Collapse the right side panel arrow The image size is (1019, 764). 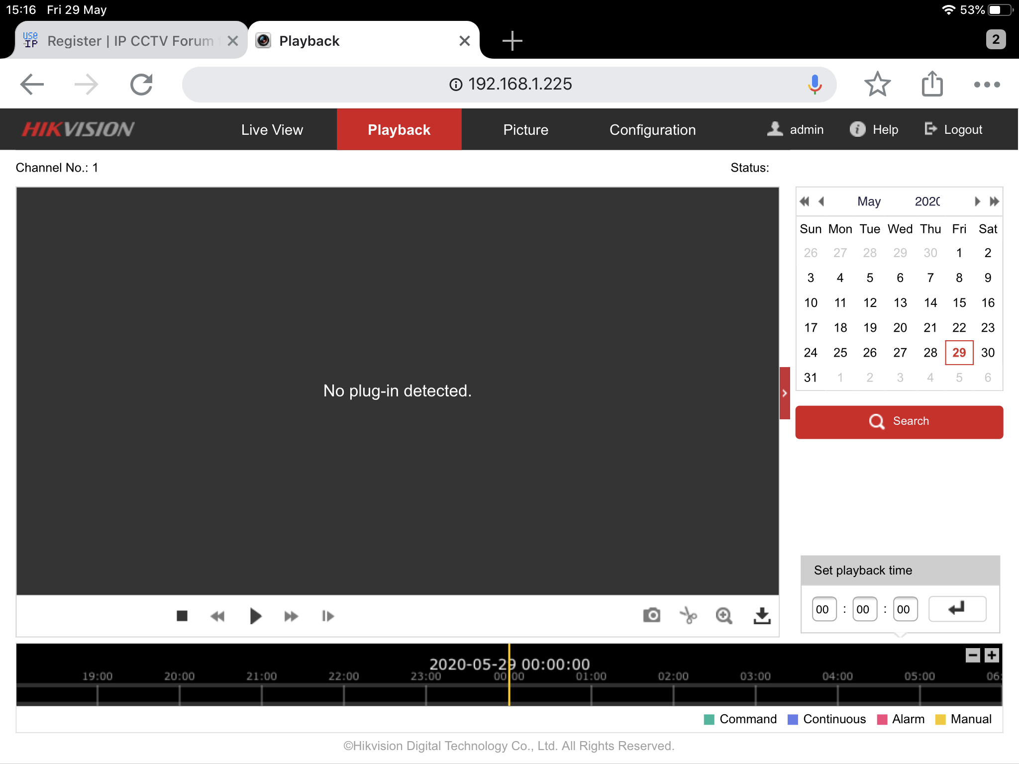point(785,393)
